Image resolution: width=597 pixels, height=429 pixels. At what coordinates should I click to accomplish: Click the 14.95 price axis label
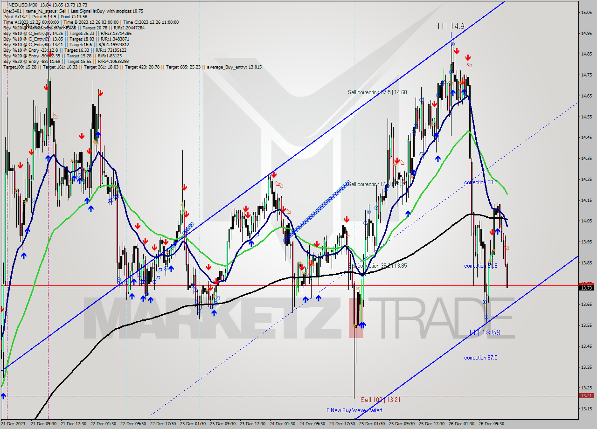click(x=586, y=33)
